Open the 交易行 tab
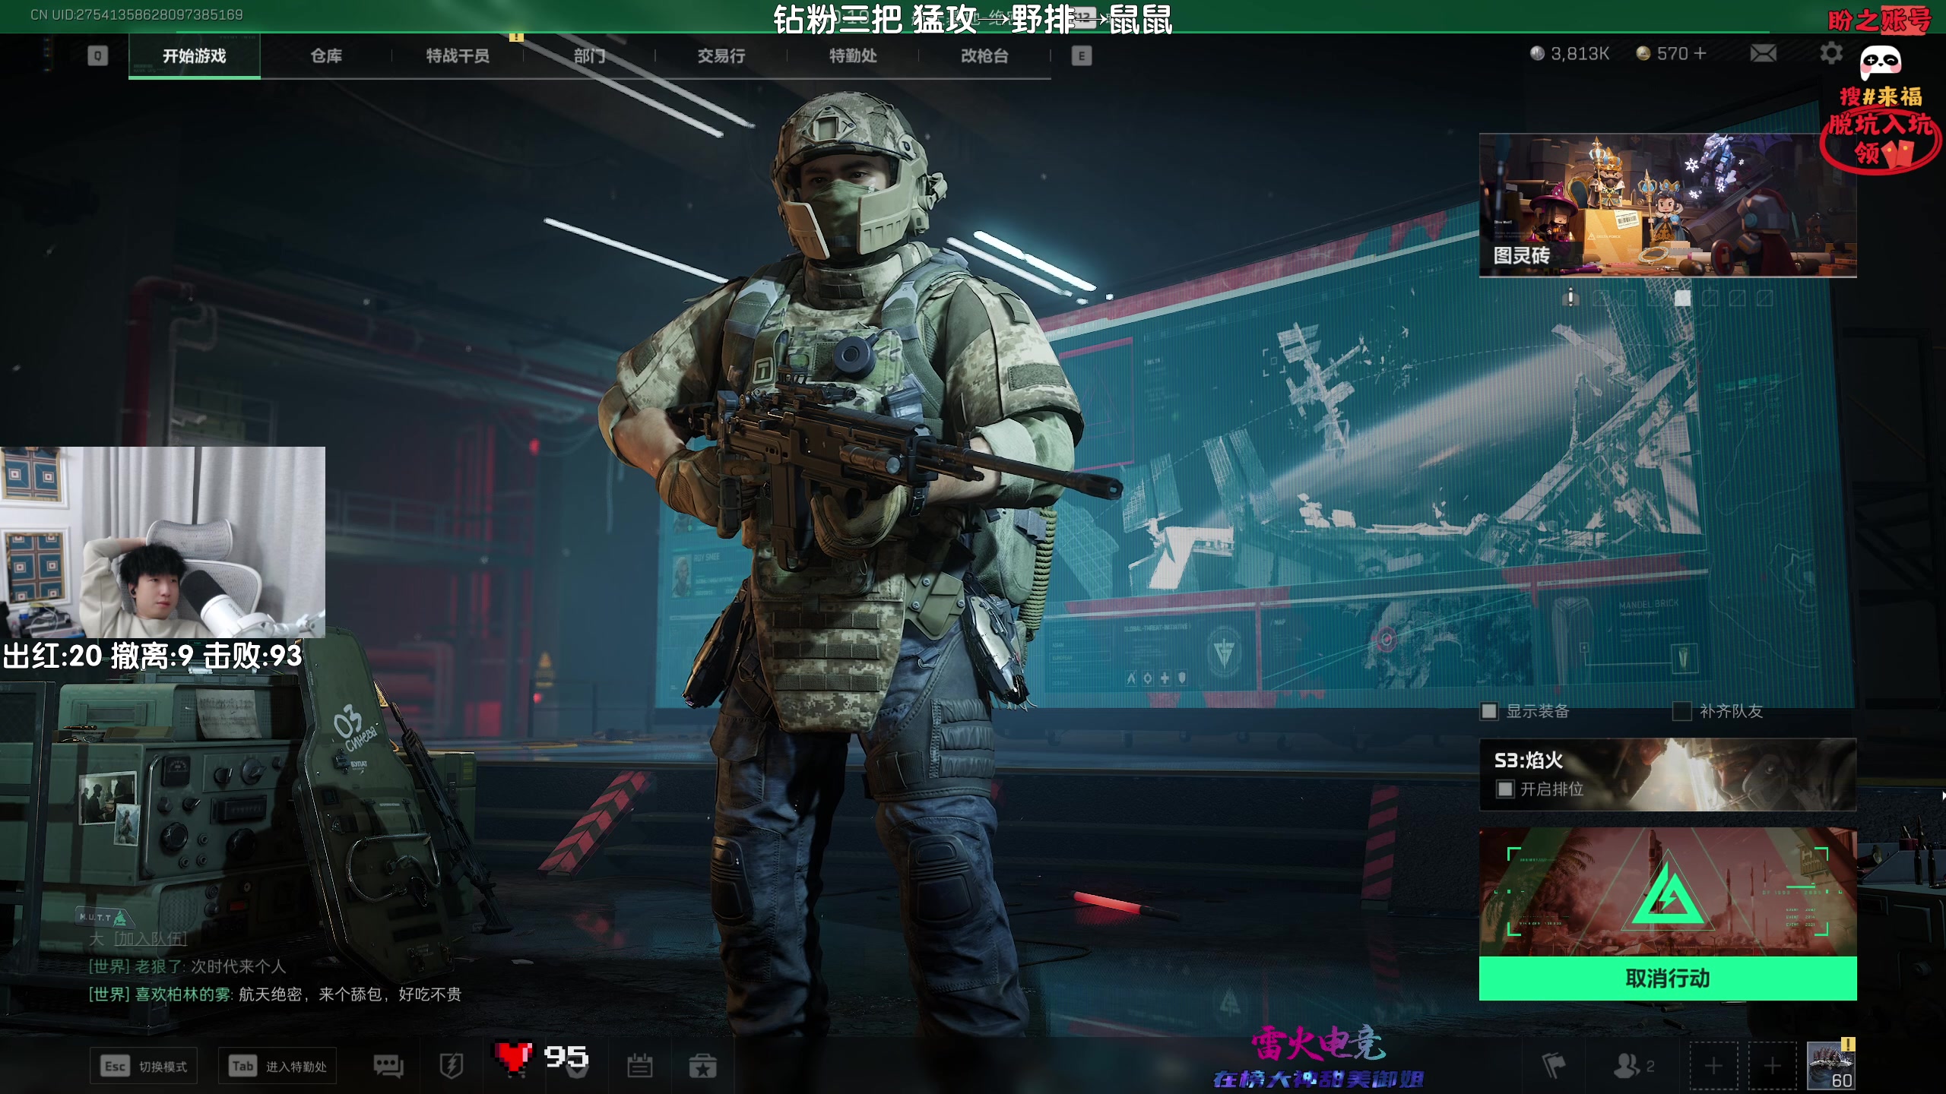 721,55
